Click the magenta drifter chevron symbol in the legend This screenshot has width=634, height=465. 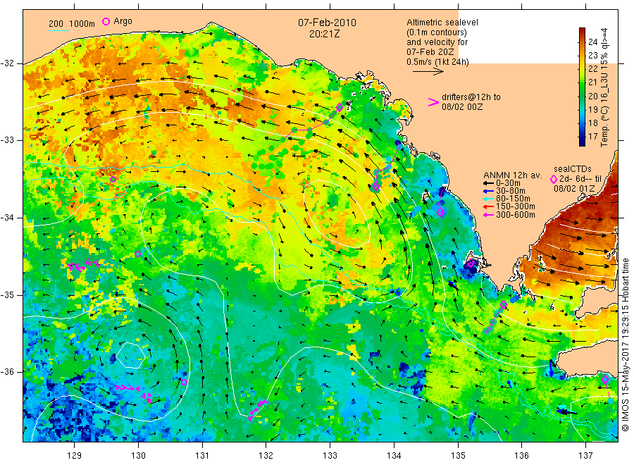click(433, 102)
